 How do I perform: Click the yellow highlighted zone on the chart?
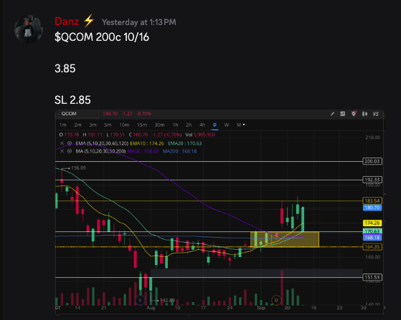click(284, 239)
